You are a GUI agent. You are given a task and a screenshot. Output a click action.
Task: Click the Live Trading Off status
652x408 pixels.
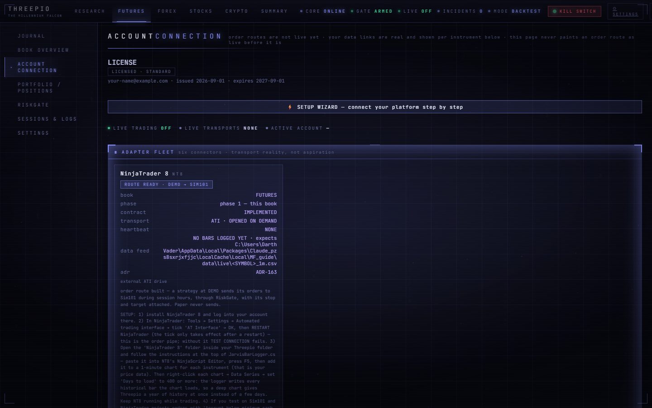[139, 128]
